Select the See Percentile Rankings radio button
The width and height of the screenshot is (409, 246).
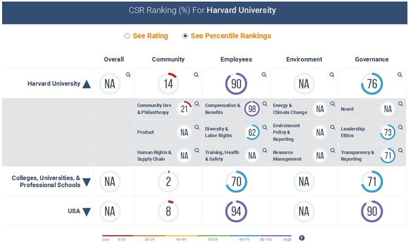pyautogui.click(x=185, y=36)
